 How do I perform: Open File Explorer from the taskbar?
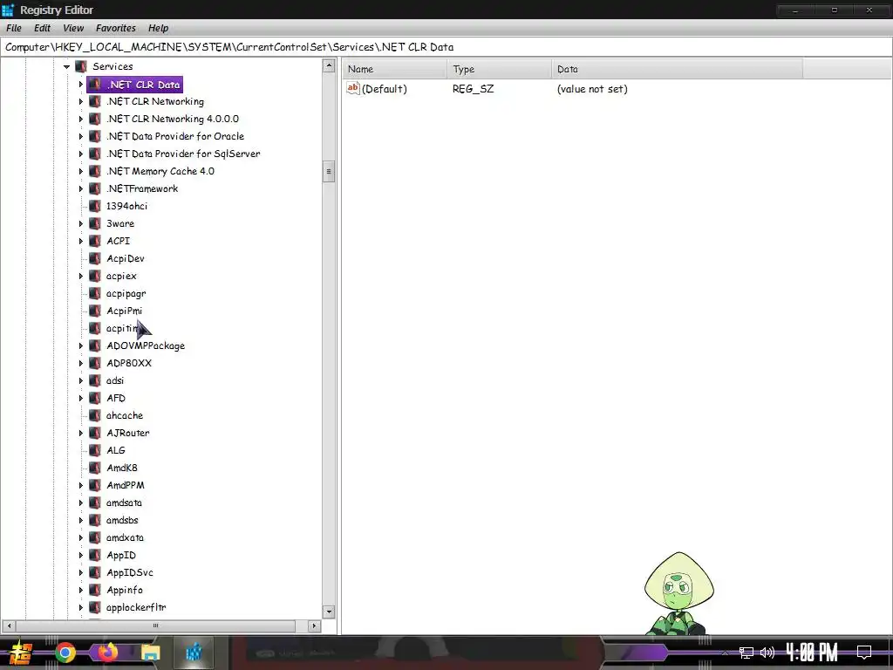pos(150,653)
